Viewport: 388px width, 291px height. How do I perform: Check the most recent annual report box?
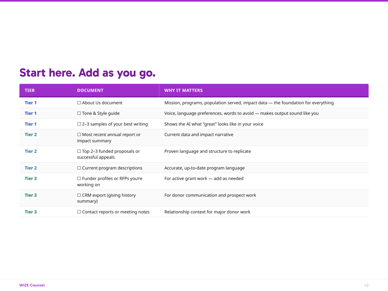click(79, 134)
